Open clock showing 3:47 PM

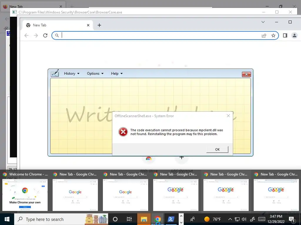[276, 219]
